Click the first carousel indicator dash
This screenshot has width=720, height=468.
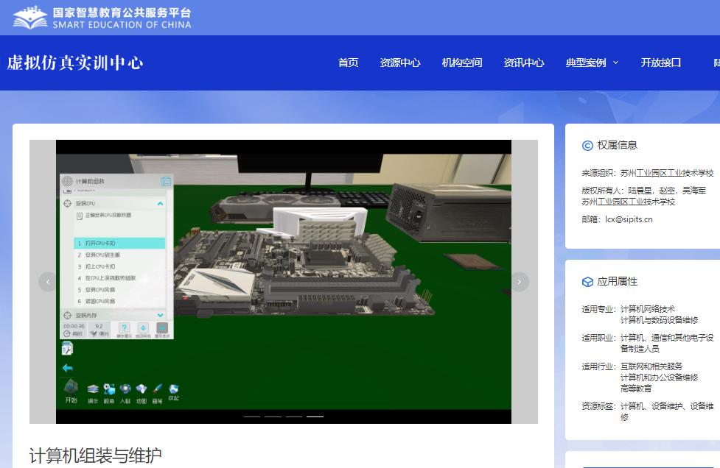point(251,416)
